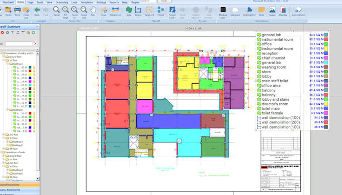Go Back with the green arrow
The image size is (342, 195).
coord(37,12)
